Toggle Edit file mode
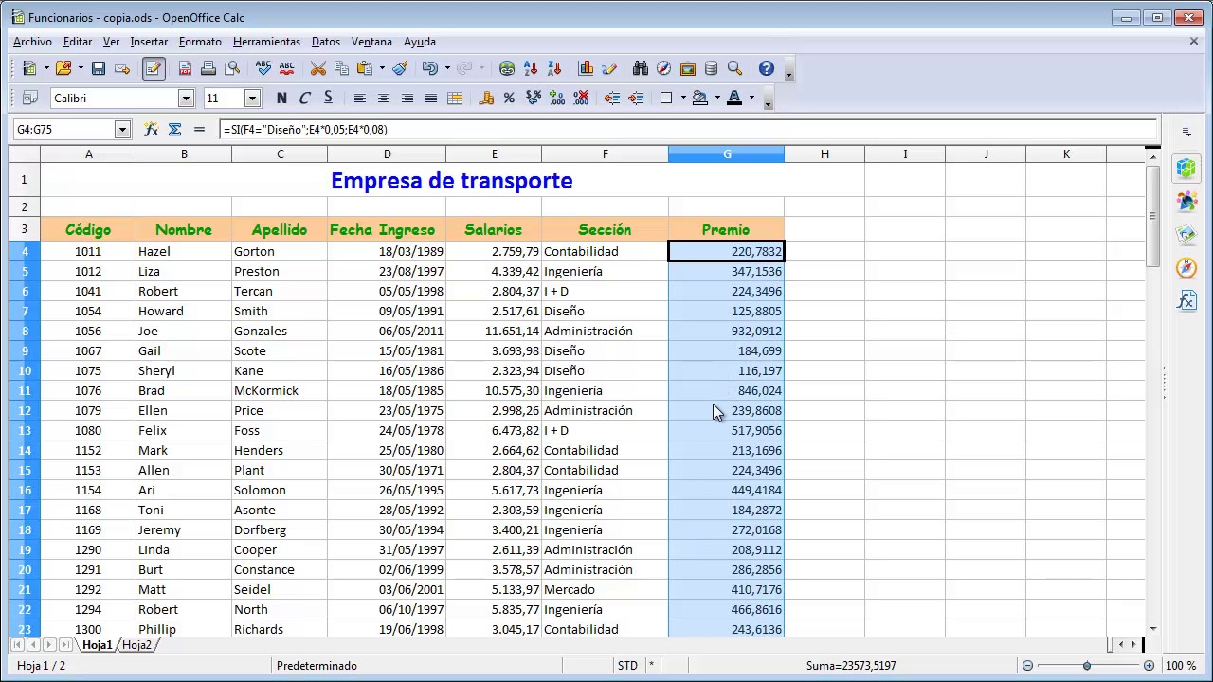Screen dimensions: 1213x682 pyautogui.click(x=154, y=68)
